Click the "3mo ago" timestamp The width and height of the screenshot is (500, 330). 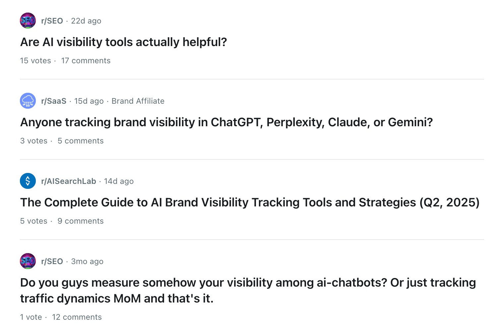tap(87, 261)
